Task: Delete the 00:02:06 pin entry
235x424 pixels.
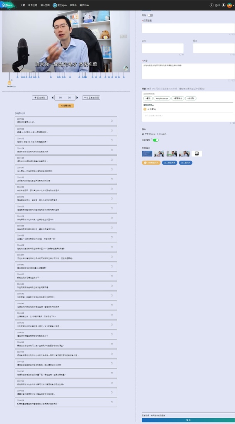Action: [x=112, y=189]
